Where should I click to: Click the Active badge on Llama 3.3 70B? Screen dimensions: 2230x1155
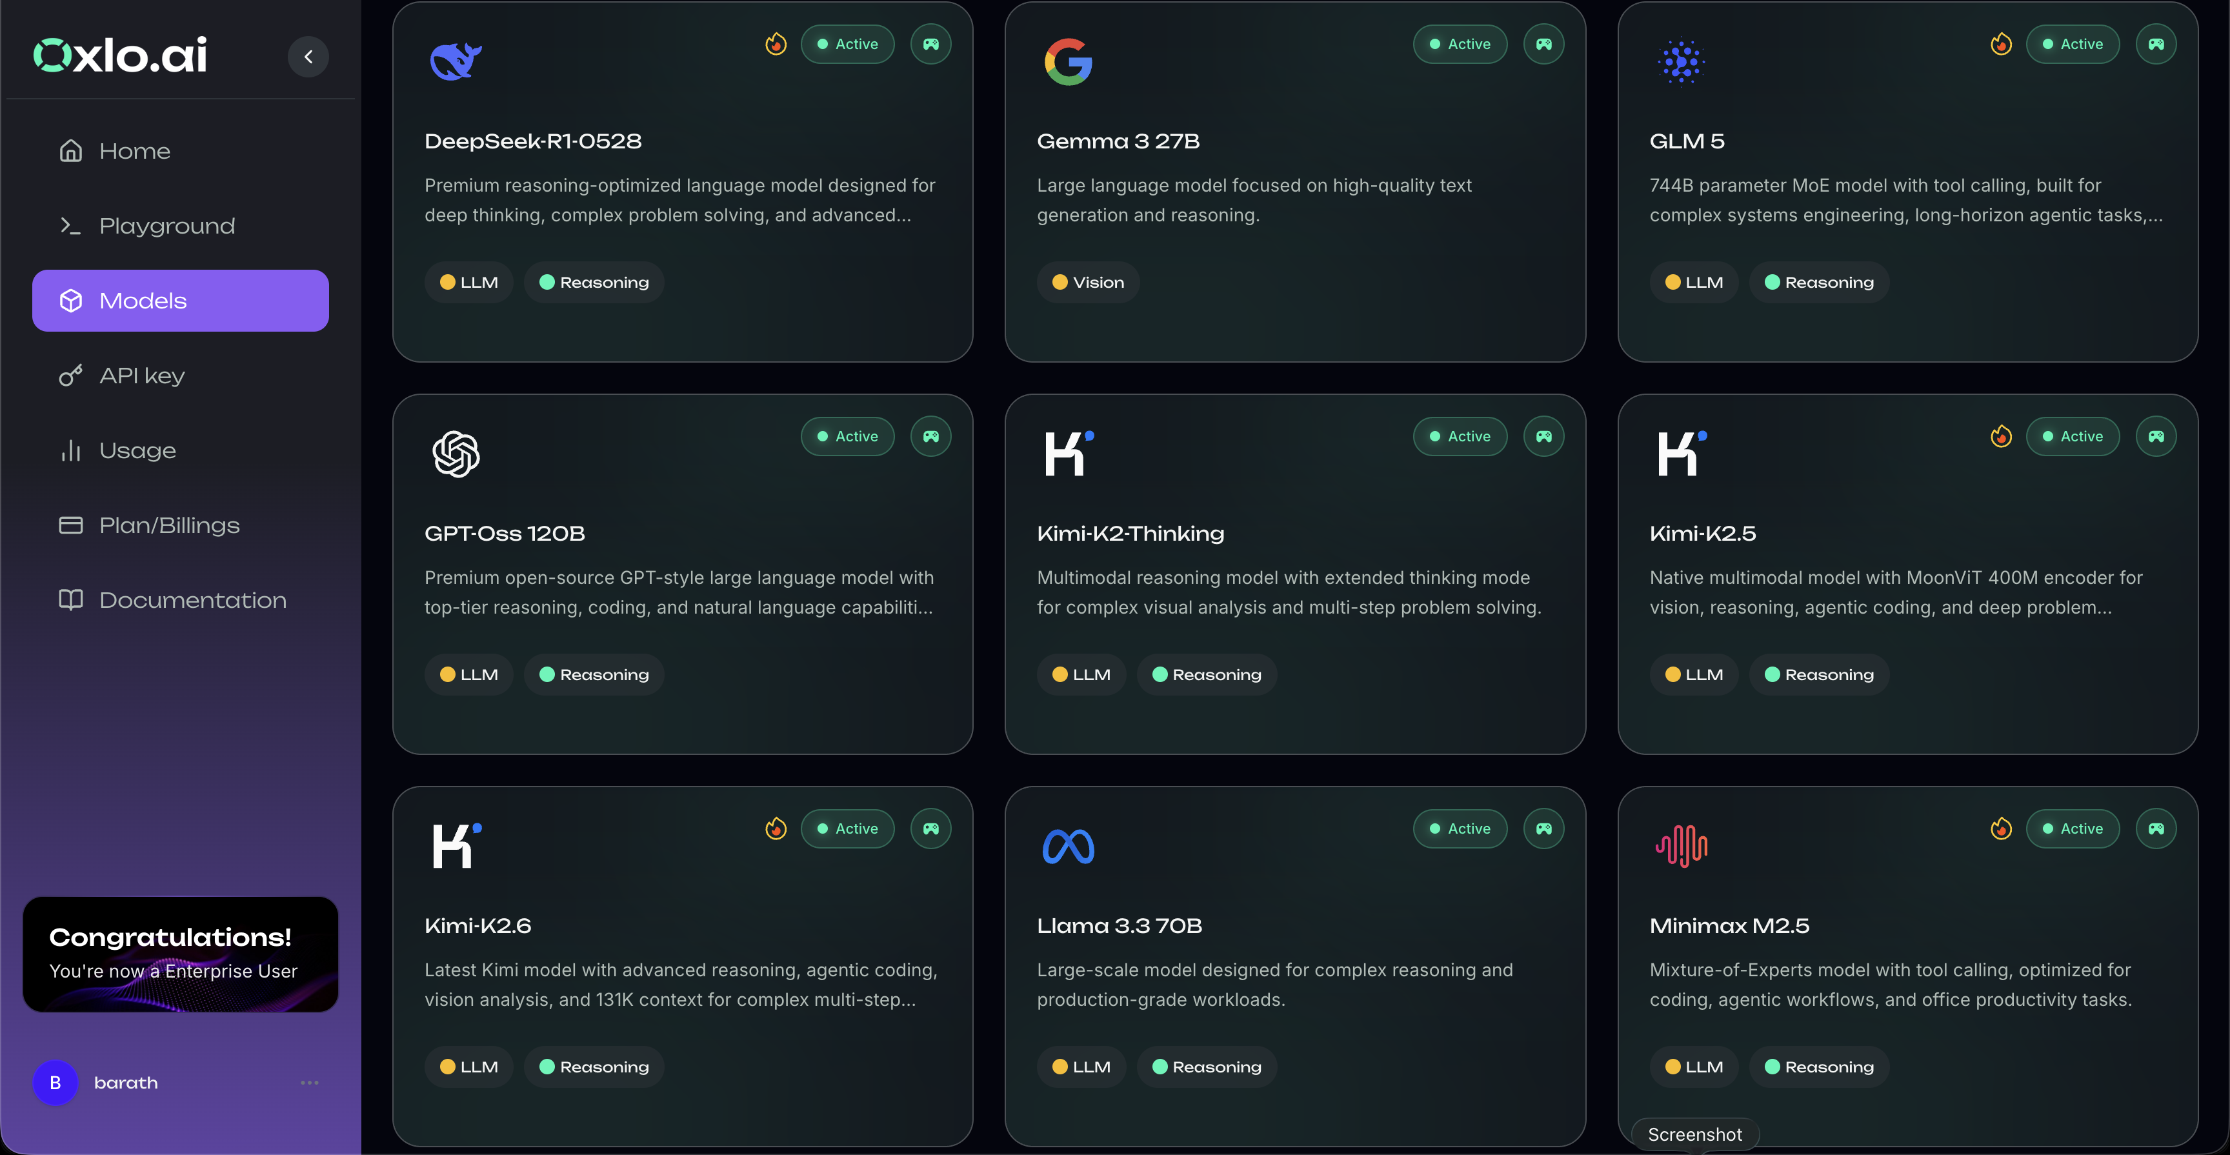[x=1460, y=829]
